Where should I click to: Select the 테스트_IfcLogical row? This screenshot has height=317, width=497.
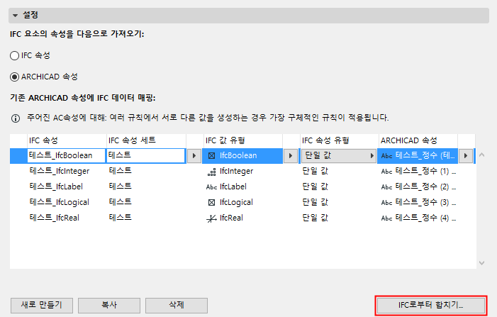pyautogui.click(x=242, y=202)
